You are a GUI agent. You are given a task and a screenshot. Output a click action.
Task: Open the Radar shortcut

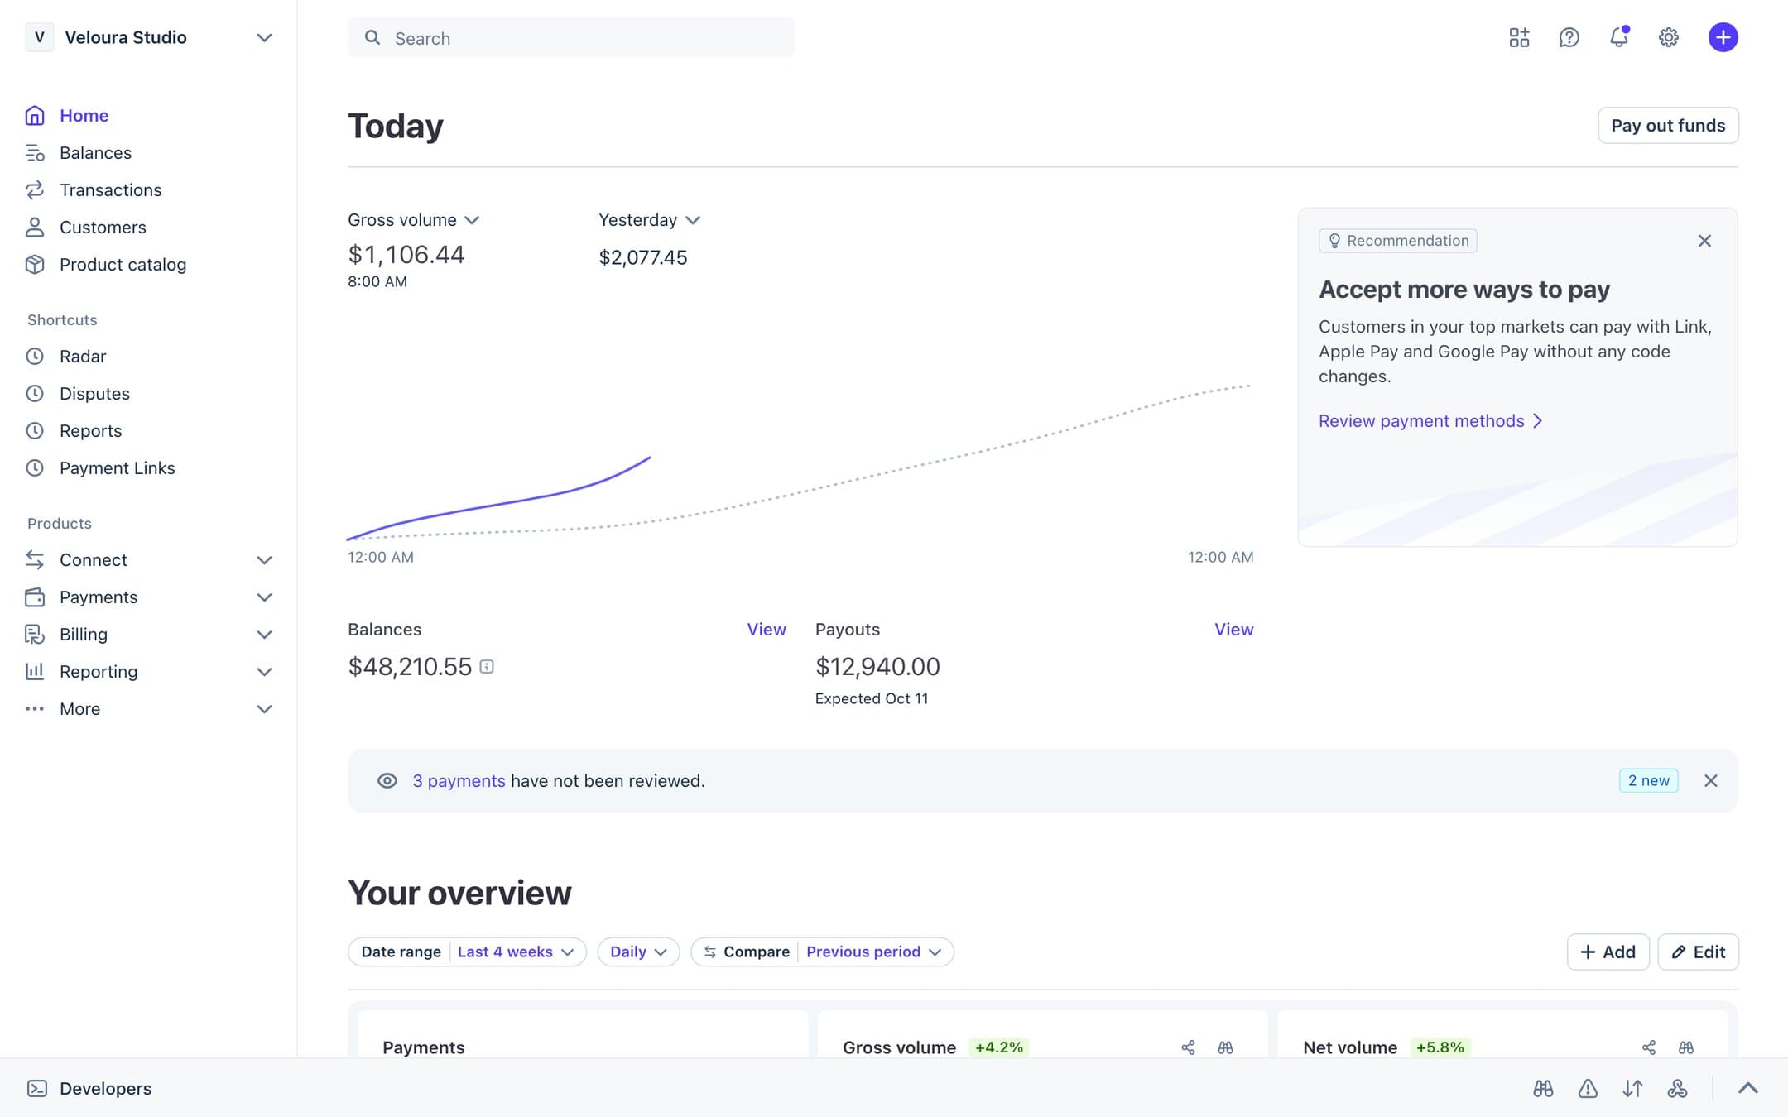pos(83,357)
